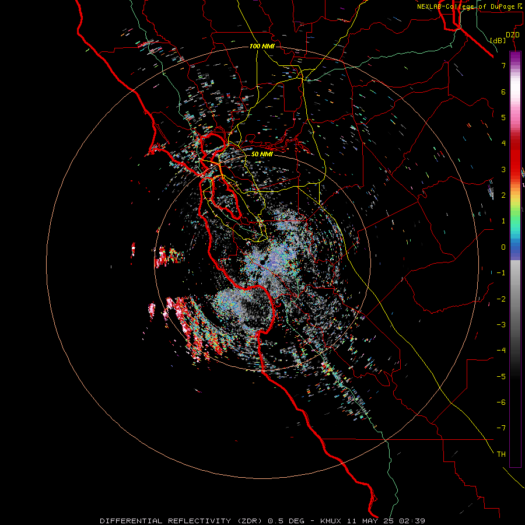Click the KMUX radar site identifier

[x=331, y=521]
